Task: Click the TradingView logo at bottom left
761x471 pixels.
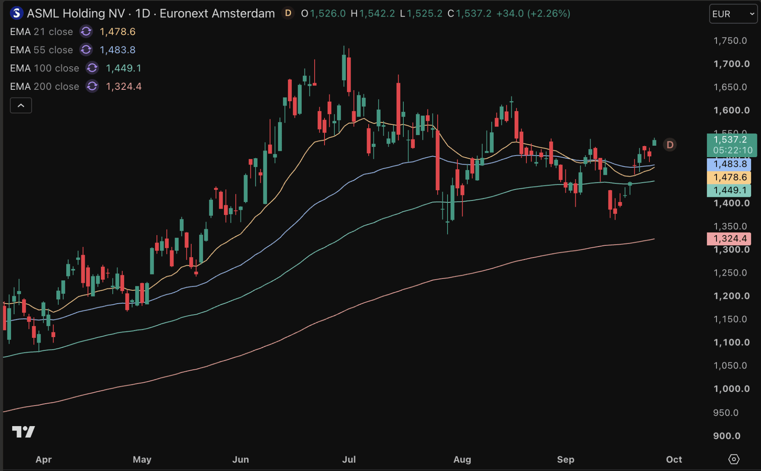Action: tap(23, 432)
